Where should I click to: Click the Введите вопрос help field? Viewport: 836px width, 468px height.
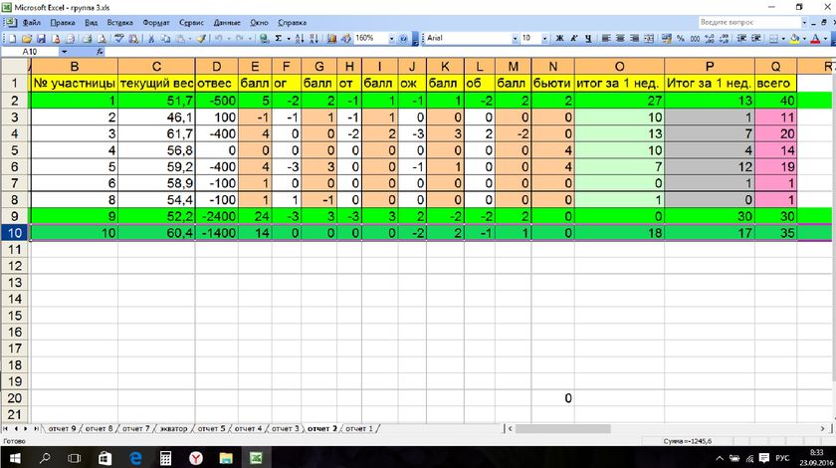coord(749,23)
